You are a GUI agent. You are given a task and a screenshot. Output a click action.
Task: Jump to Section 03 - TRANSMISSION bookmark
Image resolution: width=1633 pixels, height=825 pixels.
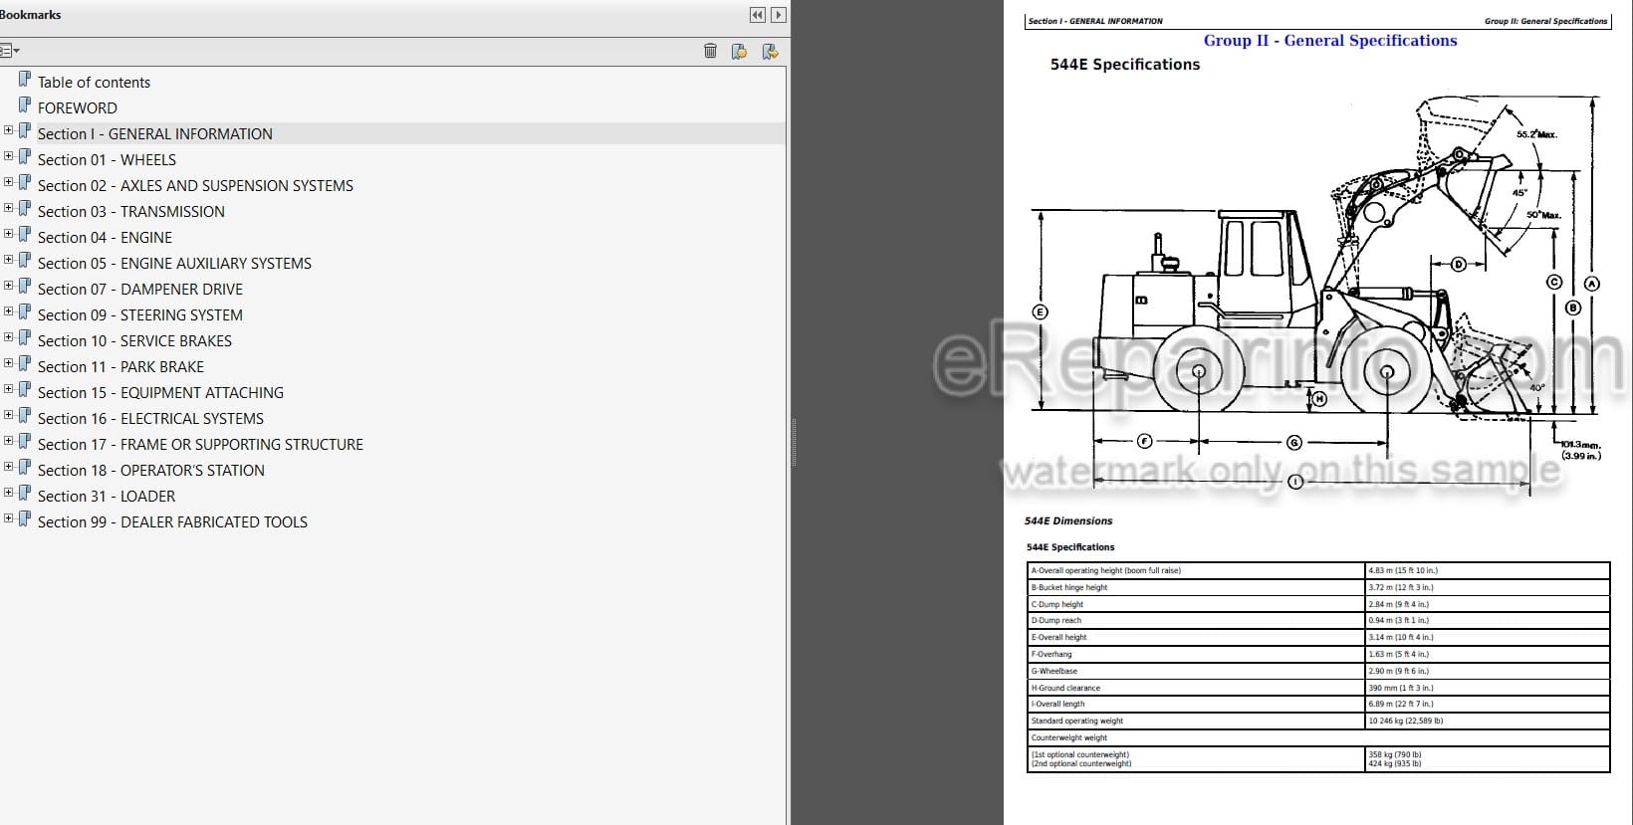pos(131,212)
